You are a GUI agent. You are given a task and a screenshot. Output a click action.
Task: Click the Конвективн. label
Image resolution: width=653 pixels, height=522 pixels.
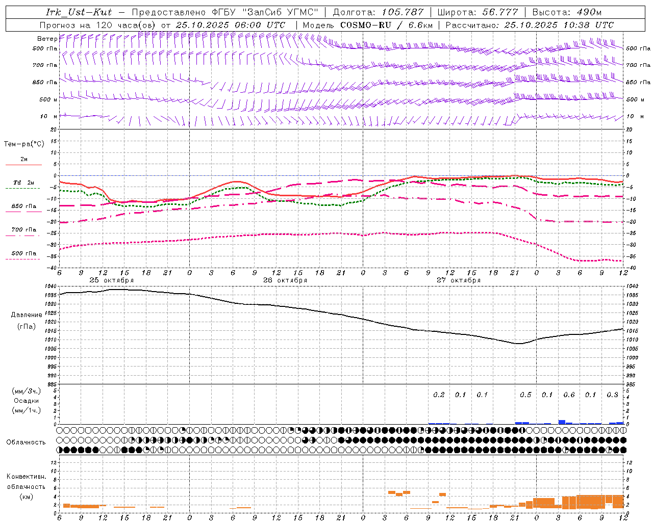click(27, 477)
